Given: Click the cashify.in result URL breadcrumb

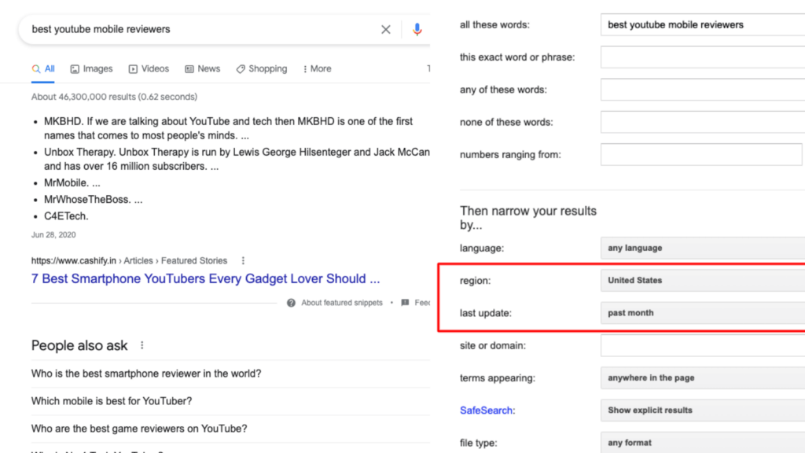Looking at the screenshot, I should coord(129,261).
